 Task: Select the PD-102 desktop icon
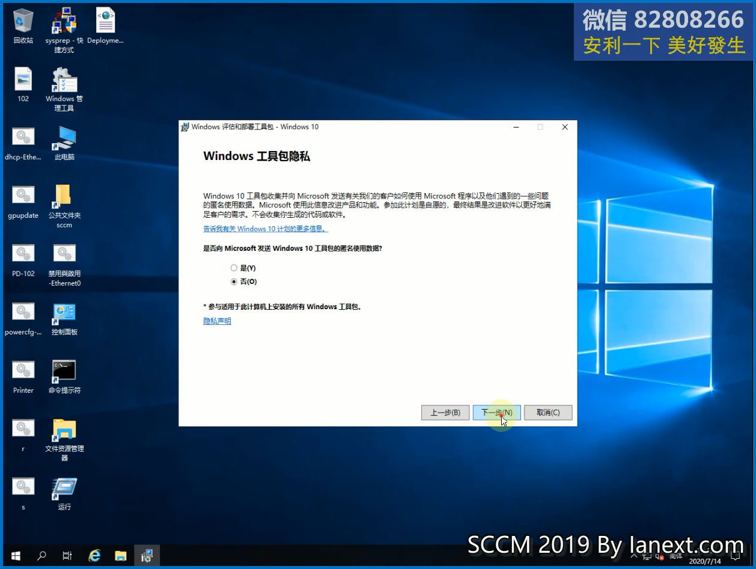[23, 260]
